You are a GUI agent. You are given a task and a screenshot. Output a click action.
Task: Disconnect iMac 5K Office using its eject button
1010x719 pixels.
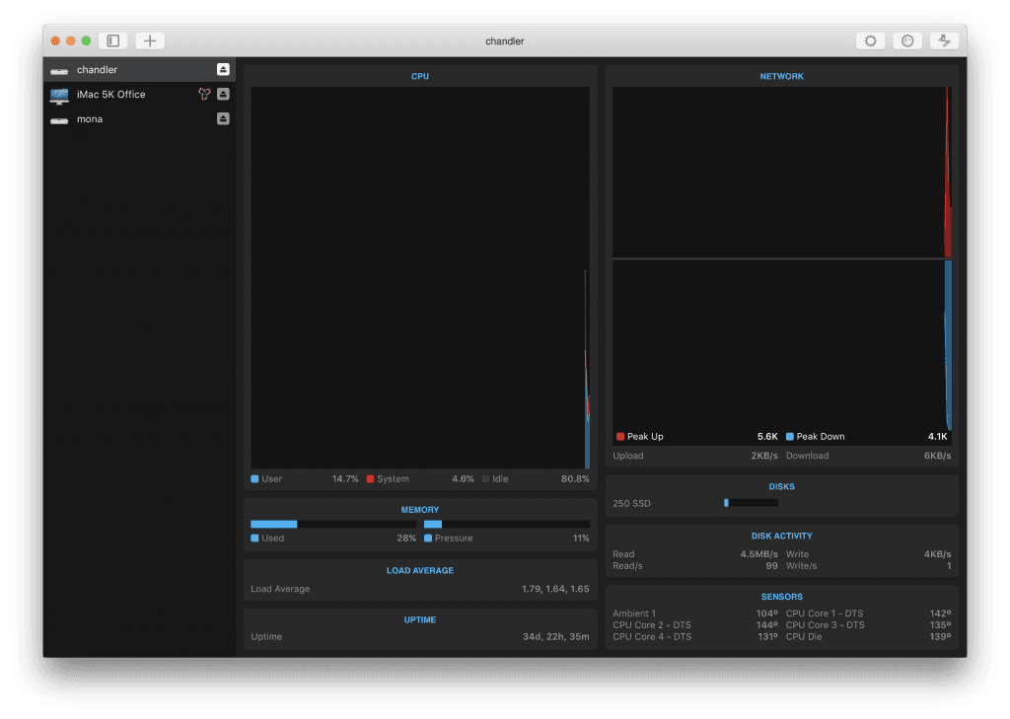pyautogui.click(x=223, y=94)
